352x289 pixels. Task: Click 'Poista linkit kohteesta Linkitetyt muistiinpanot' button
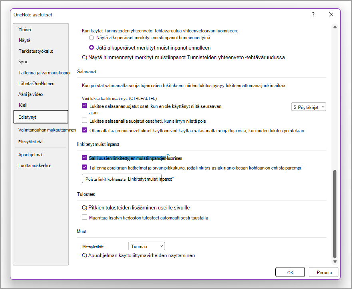[x=122, y=179]
